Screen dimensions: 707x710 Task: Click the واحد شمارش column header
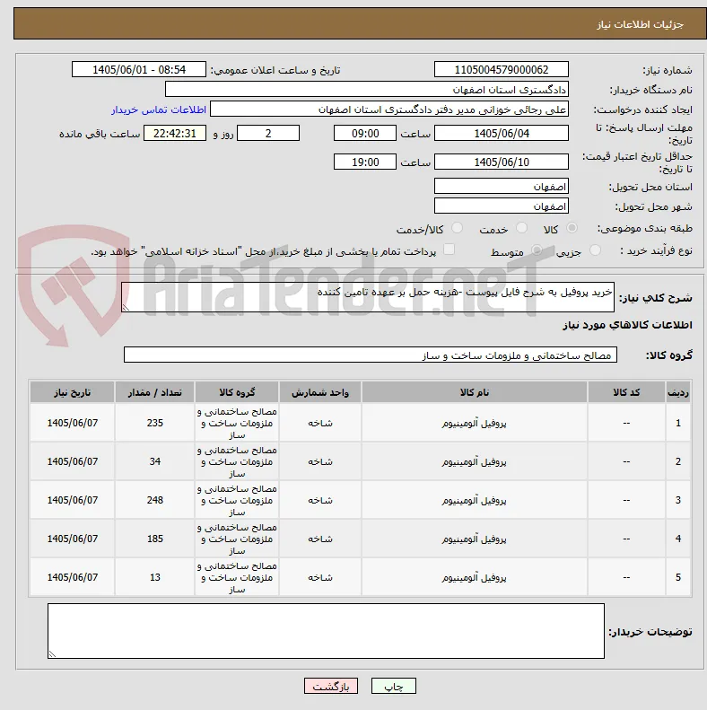coord(320,392)
